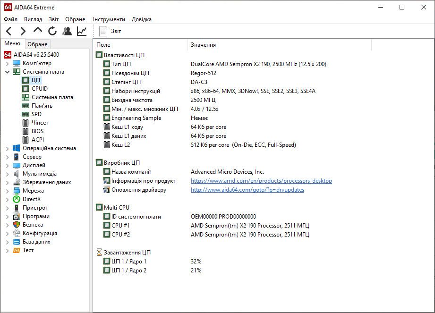This screenshot has height=313, width=435.
Task: Select the Мережа network icon
Action: [x=17, y=191]
